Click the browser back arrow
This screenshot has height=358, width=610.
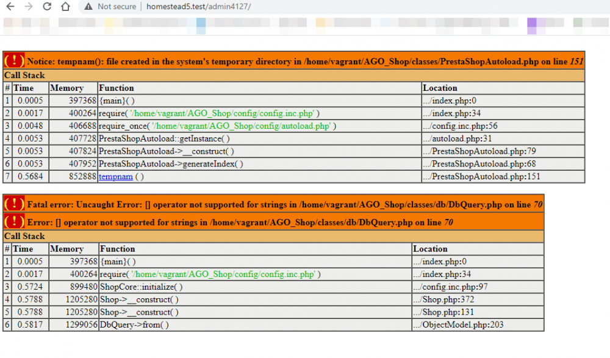click(10, 7)
